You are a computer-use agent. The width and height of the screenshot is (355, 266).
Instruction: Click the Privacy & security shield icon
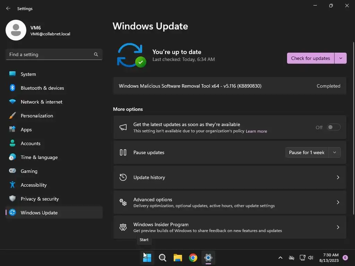12,198
